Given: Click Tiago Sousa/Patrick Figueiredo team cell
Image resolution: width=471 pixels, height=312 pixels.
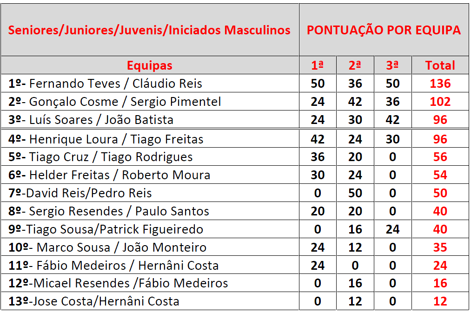Looking at the screenshot, I should [150, 229].
